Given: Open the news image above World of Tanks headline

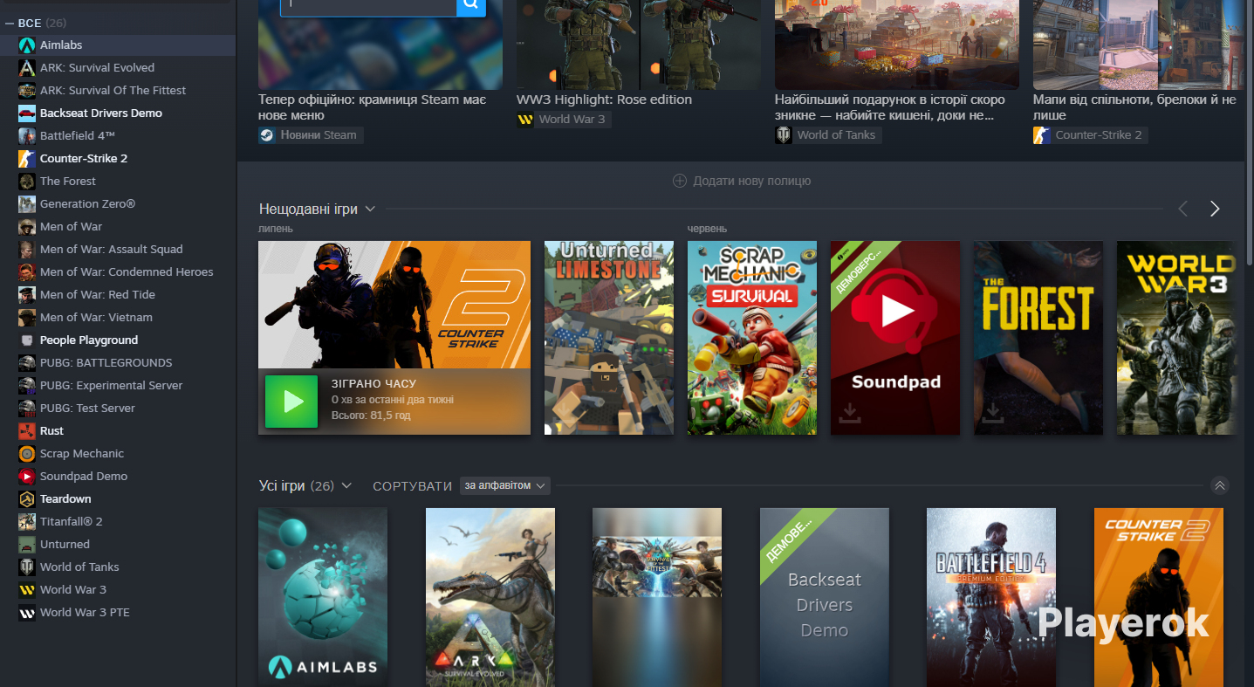Looking at the screenshot, I should (x=897, y=45).
